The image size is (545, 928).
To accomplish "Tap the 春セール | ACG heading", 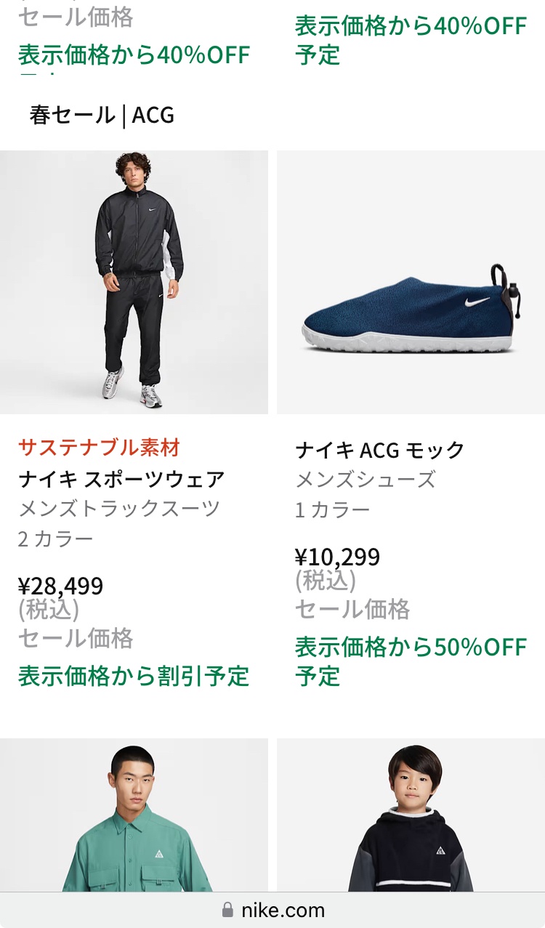I will [102, 115].
